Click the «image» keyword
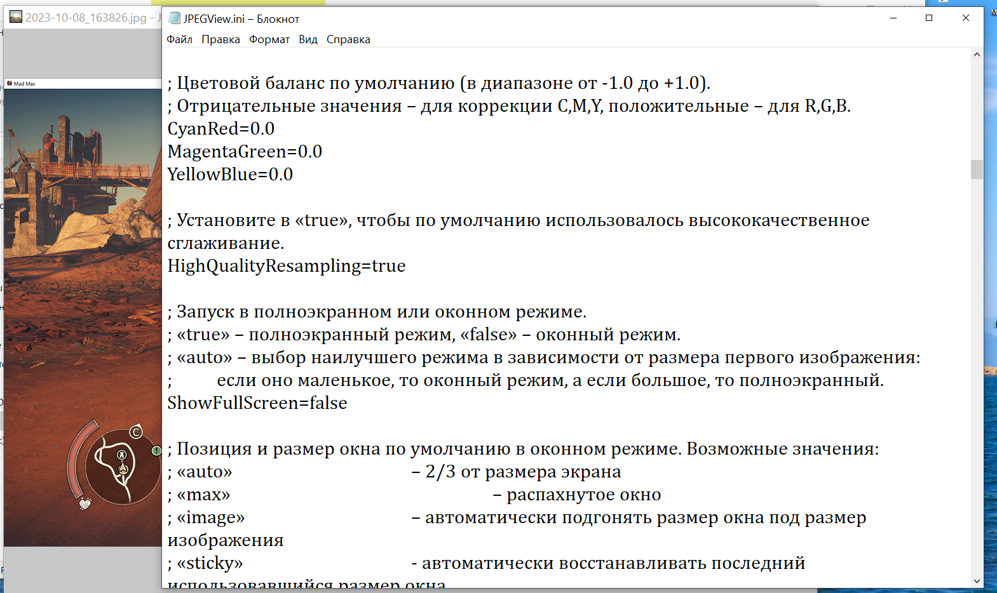The height and width of the screenshot is (593, 997). pyautogui.click(x=211, y=517)
